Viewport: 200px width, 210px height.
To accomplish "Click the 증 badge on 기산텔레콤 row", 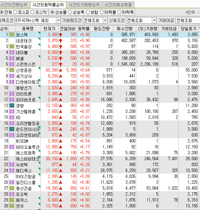I will 12,112.
